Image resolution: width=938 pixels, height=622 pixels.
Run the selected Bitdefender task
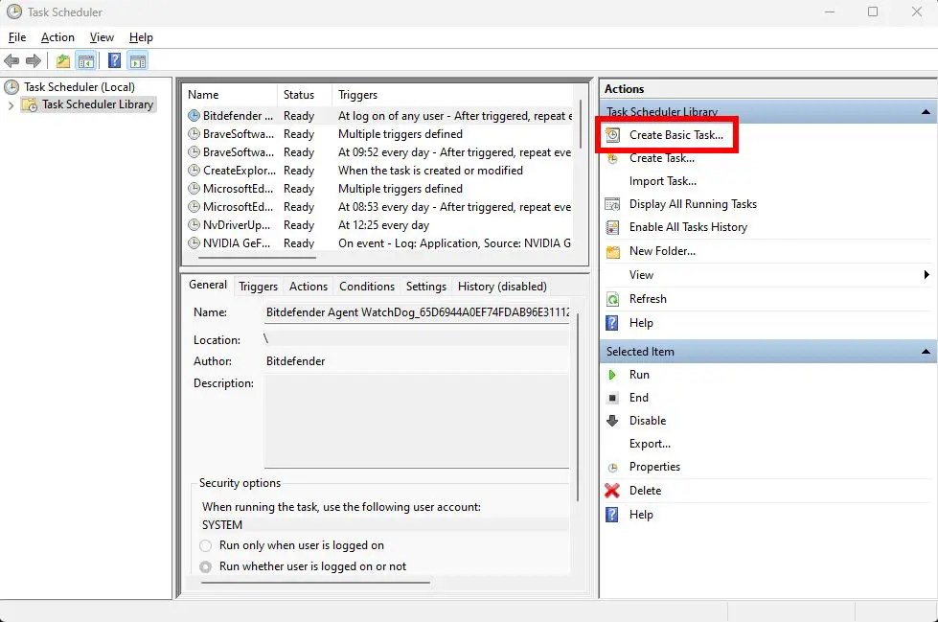[x=638, y=374]
